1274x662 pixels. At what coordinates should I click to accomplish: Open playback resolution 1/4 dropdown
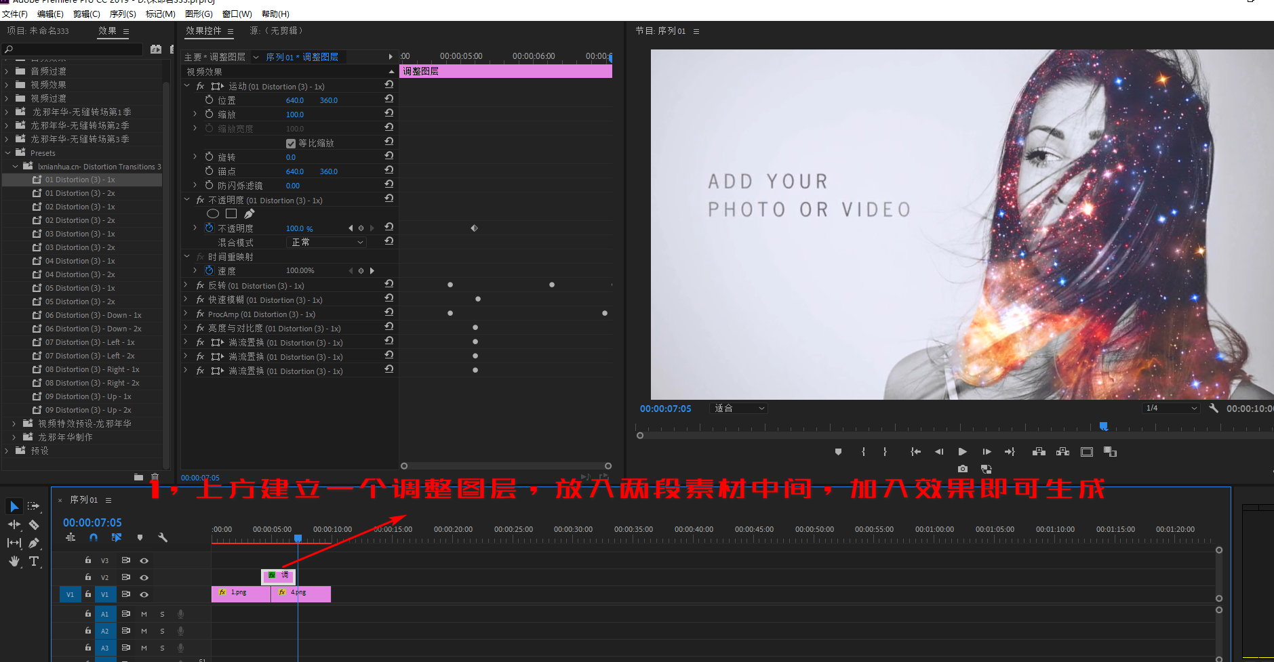1171,409
